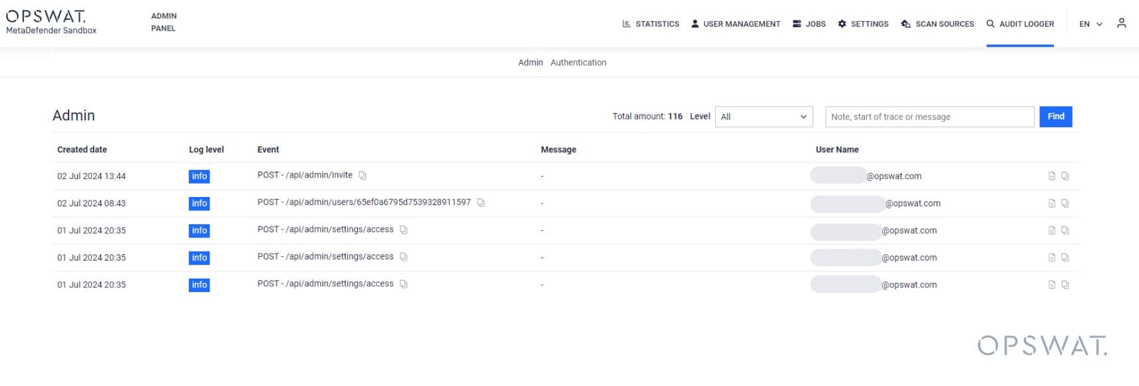
Task: Click the OPSWAT MetaDefender Sandbox logo
Action: [x=51, y=22]
